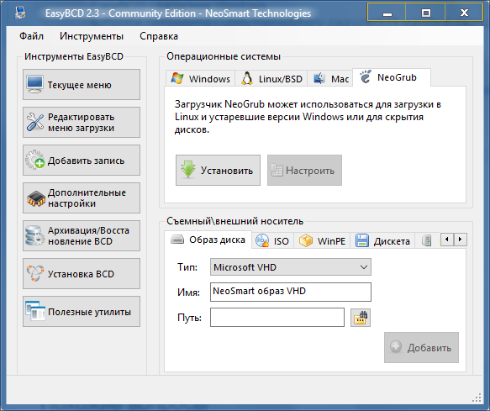The image size is (490, 411).
Task: Select the Образ диска tab
Action: 208,240
